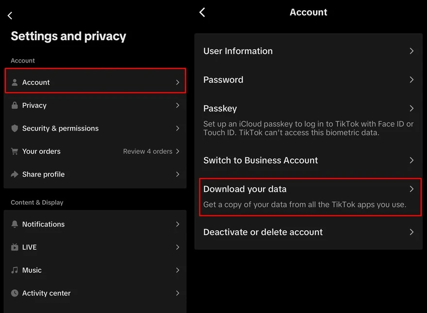This screenshot has height=313, width=427.
Task: Click the clock icon for Activity center
Action: tap(15, 293)
